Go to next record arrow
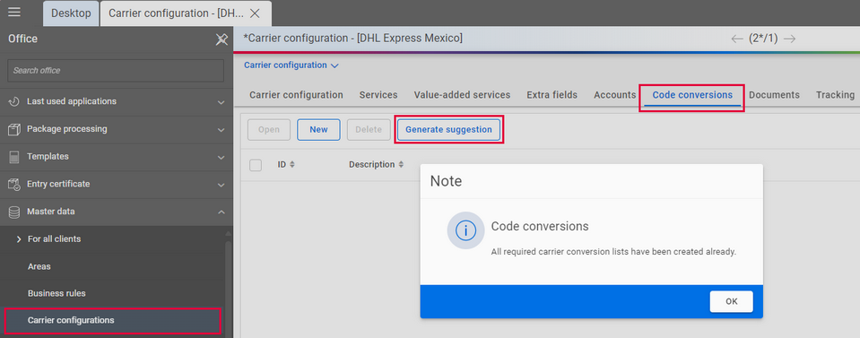 (789, 39)
